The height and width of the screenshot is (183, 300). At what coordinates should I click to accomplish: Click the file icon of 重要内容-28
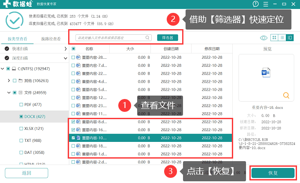pos(78,57)
